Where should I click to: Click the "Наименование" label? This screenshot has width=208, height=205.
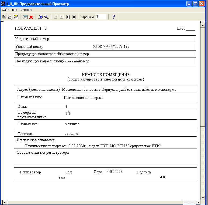(30, 97)
